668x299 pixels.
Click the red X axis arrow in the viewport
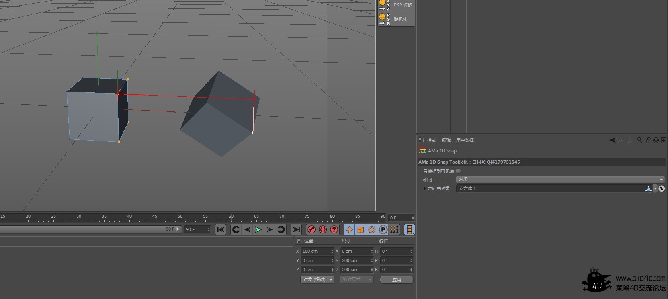pyautogui.click(x=151, y=111)
